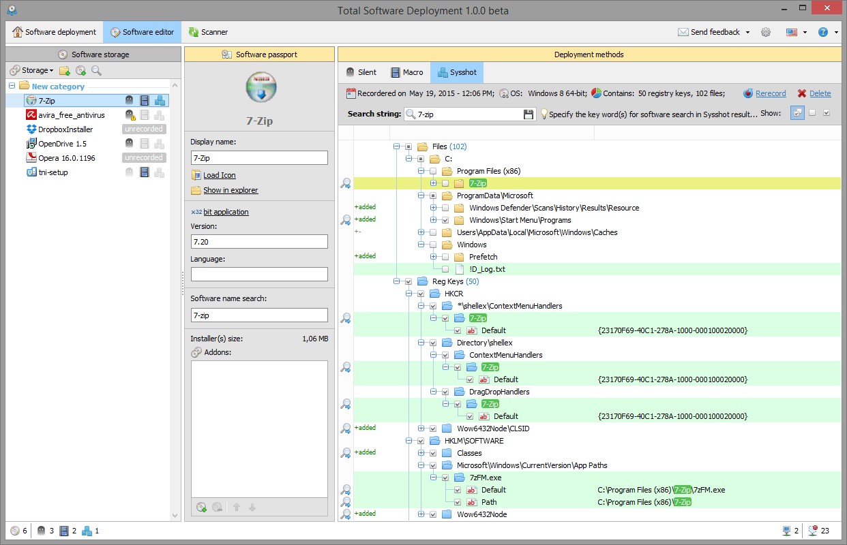Switch to the Silent deployment tab
This screenshot has height=545, width=847.
tap(361, 72)
